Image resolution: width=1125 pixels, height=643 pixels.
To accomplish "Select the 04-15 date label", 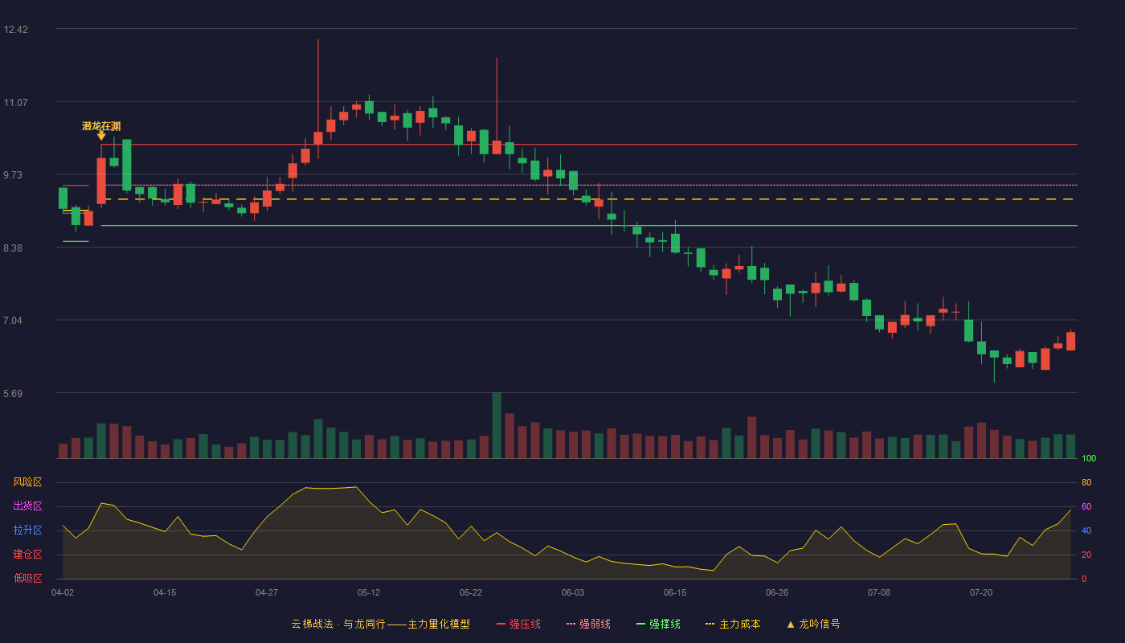I will (x=165, y=592).
